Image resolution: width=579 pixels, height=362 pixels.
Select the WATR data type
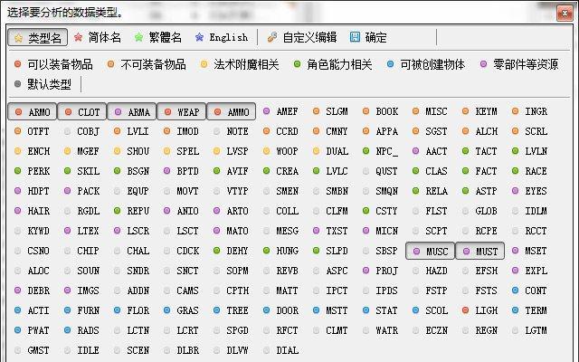380,331
